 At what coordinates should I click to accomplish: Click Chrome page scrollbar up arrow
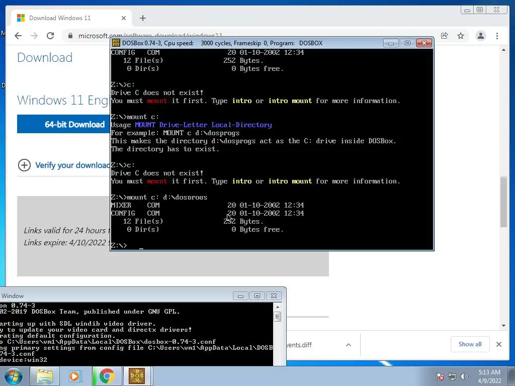(504, 50)
